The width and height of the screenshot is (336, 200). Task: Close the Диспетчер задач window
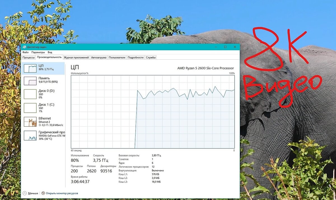235,47
